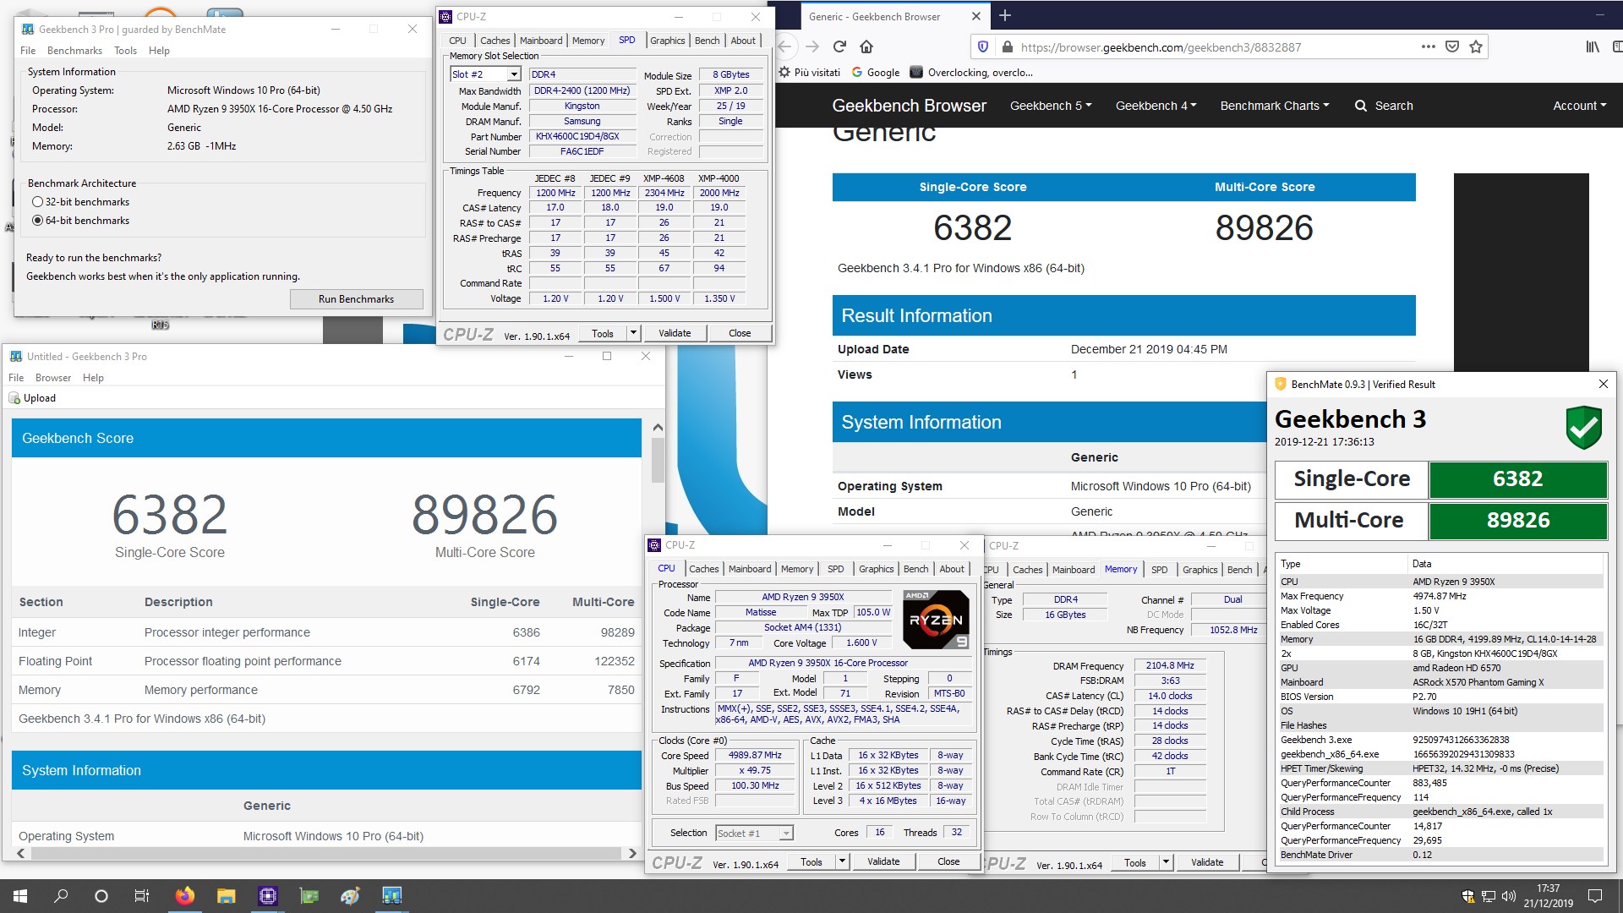Click scroll-left arrow in Geekbench 3 results
Image resolution: width=1623 pixels, height=913 pixels.
point(21,854)
